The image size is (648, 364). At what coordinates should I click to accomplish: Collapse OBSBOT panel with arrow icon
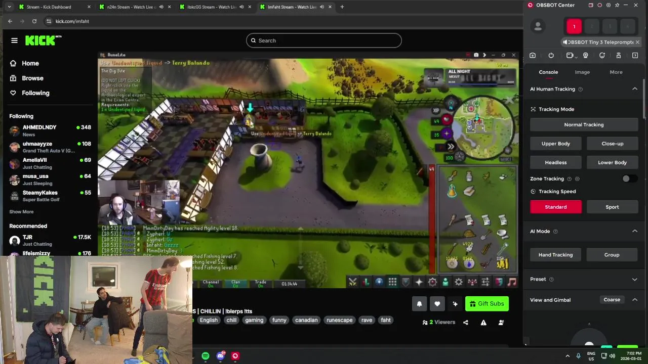pyautogui.click(x=635, y=56)
